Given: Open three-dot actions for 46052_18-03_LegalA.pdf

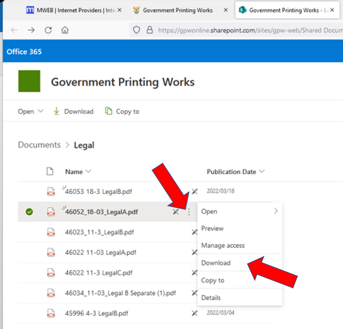Looking at the screenshot, I should (x=189, y=211).
